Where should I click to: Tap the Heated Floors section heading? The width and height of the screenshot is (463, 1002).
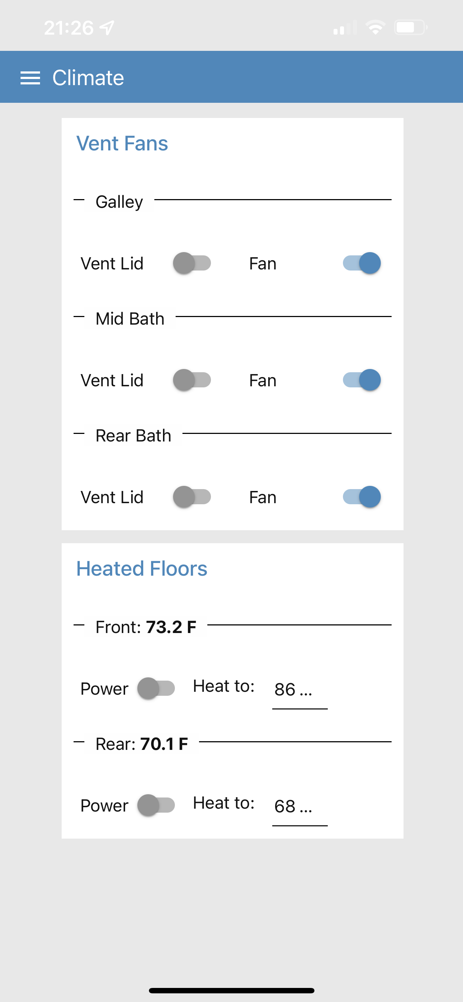[141, 569]
